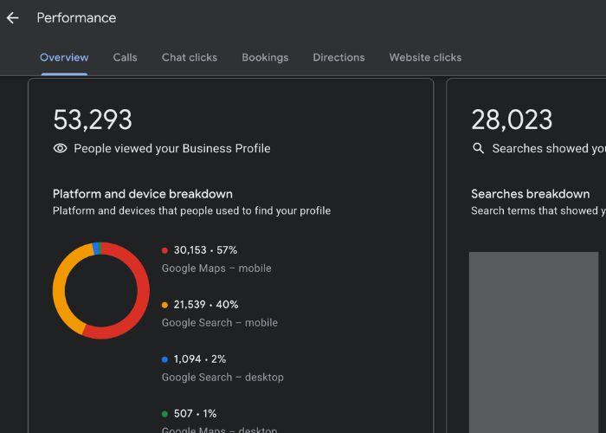The image size is (606, 433).
Task: Select the green Google Maps desktop legend dot
Action: [164, 414]
